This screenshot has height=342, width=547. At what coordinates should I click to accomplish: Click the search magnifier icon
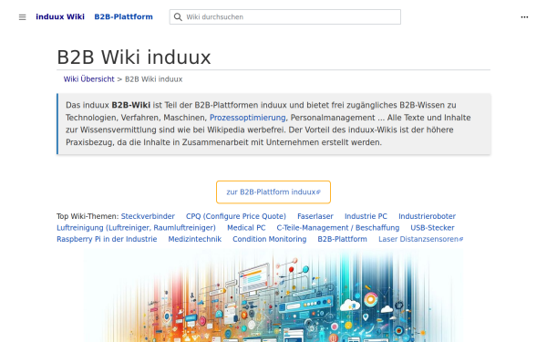[x=178, y=17]
